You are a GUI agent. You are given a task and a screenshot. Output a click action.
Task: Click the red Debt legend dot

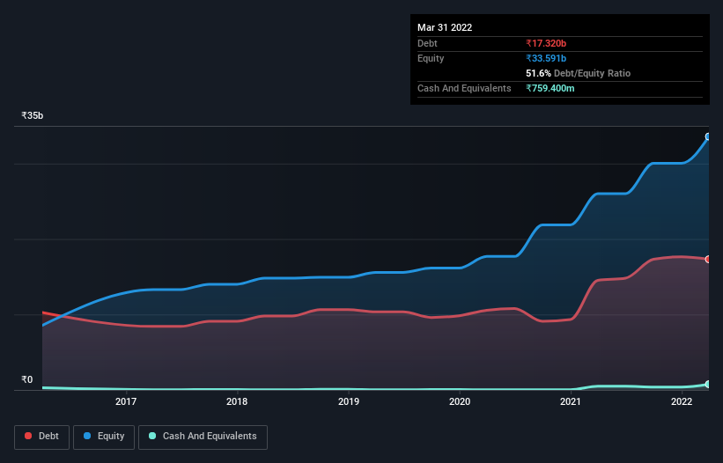coord(28,436)
